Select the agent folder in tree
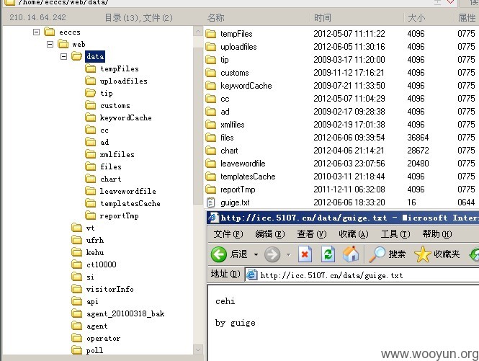Viewport: 479px width, 361px height. [x=97, y=326]
